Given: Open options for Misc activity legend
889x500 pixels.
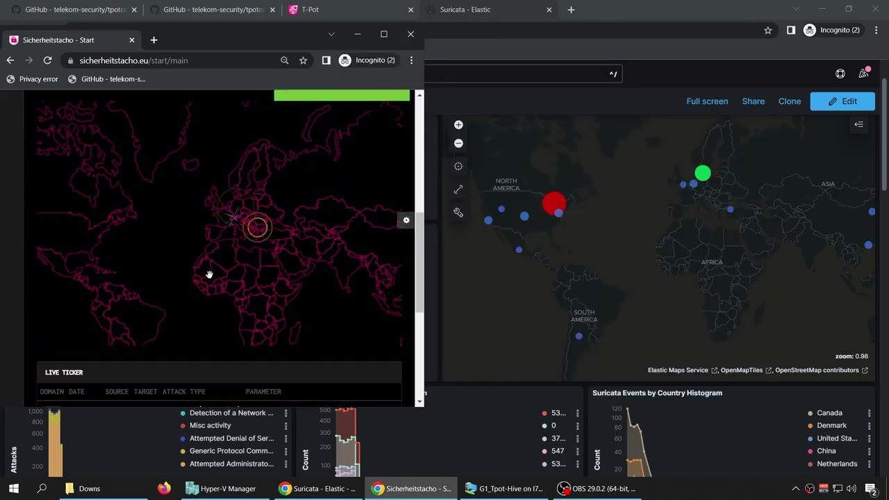Looking at the screenshot, I should [x=285, y=426].
